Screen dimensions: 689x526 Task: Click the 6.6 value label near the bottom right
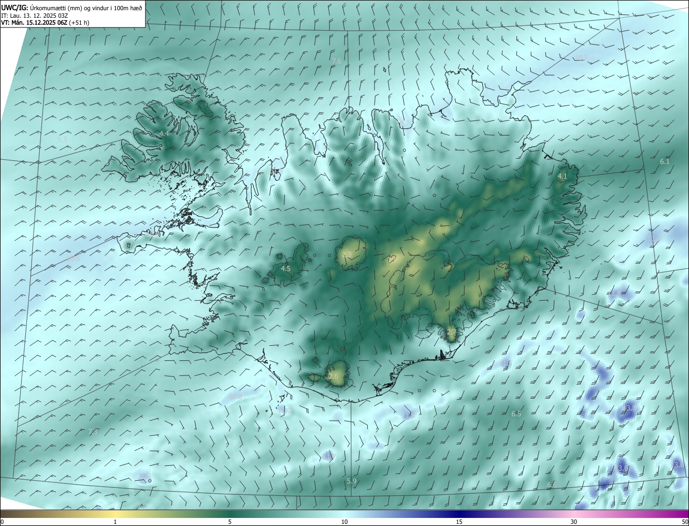tap(552, 485)
